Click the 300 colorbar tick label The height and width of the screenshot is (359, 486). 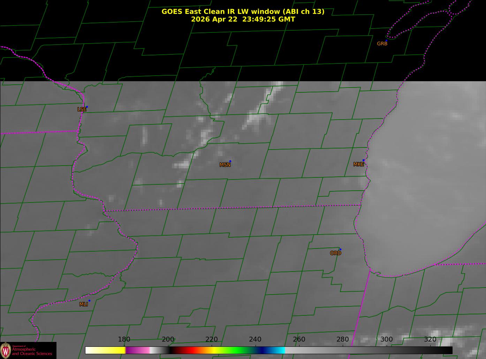[x=386, y=339]
